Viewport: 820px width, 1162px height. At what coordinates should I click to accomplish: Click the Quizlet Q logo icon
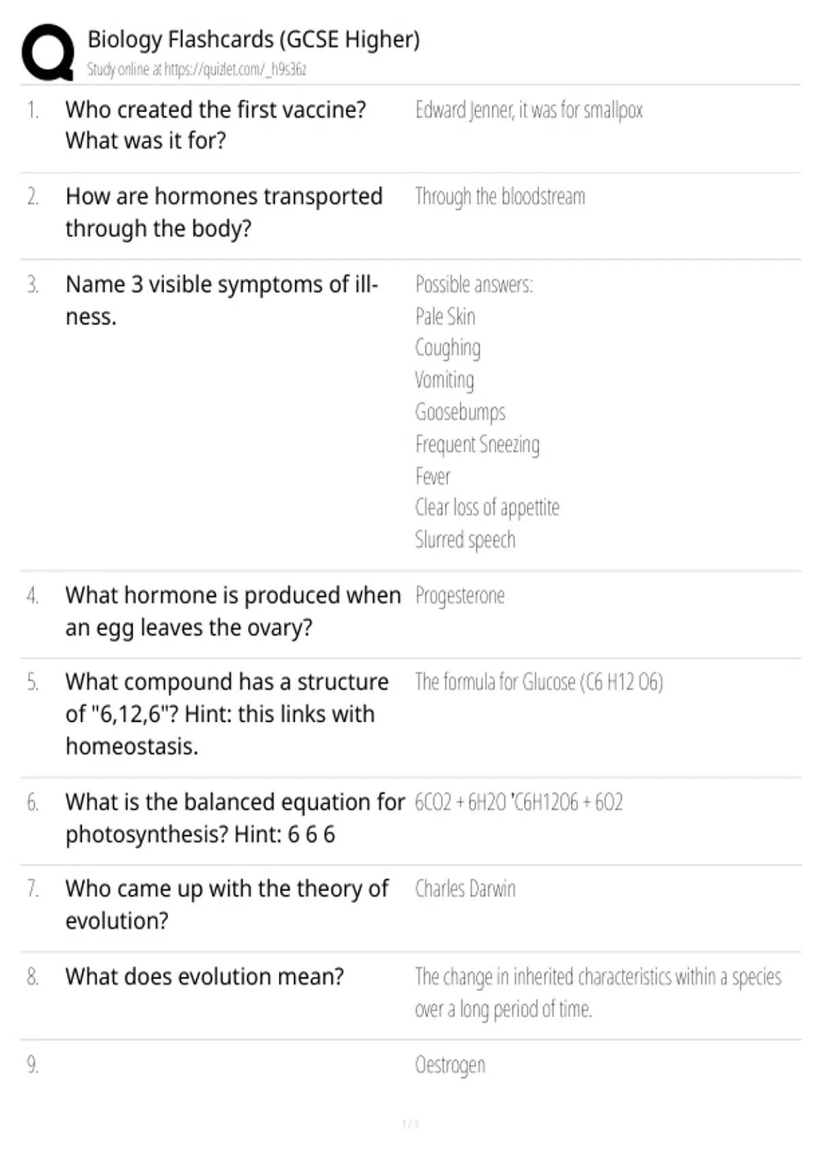tap(48, 53)
